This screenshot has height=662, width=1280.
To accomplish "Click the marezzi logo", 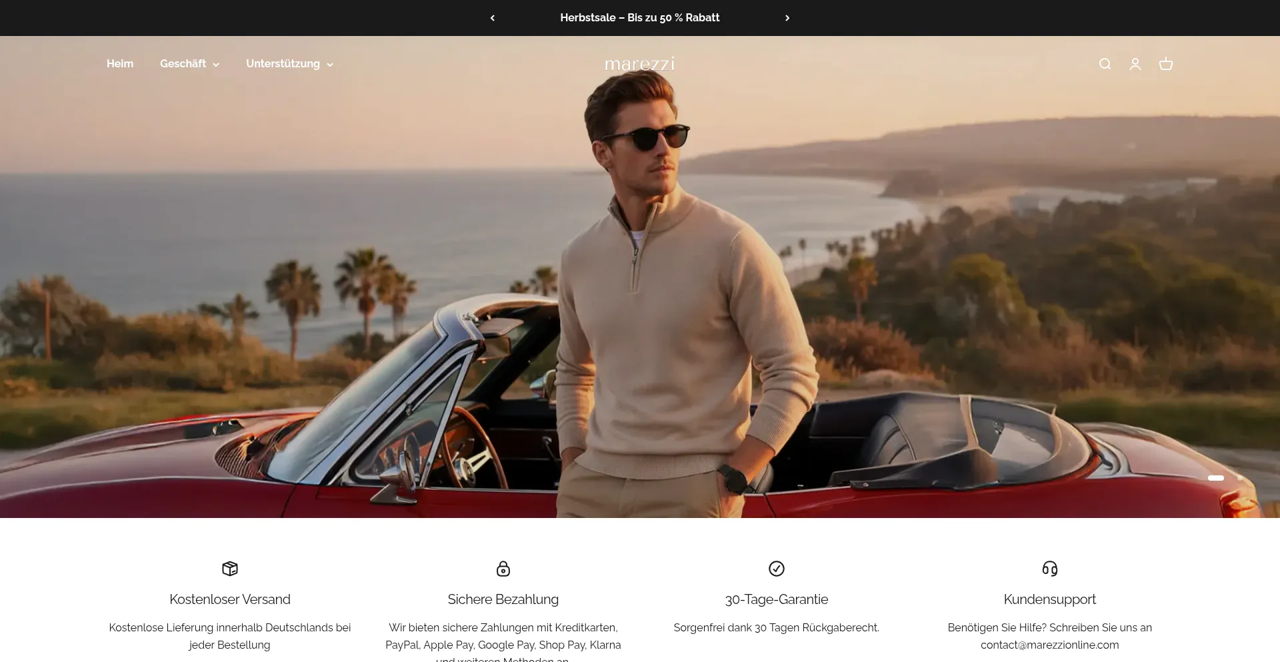I will 639,64.
